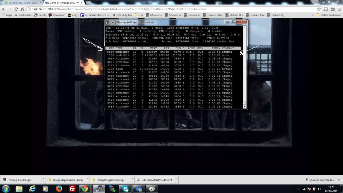
Task: Open ruTorrent v3.6 bookmark
Action: (x=95, y=15)
